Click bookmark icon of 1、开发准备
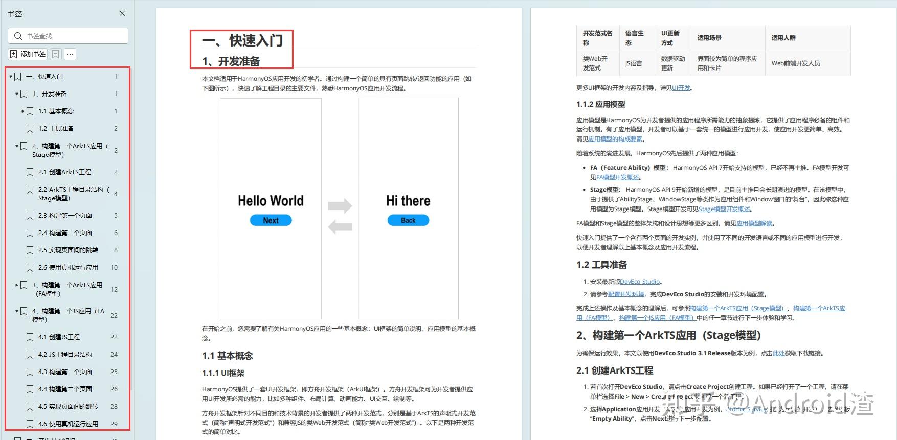The image size is (897, 440). pyautogui.click(x=24, y=94)
